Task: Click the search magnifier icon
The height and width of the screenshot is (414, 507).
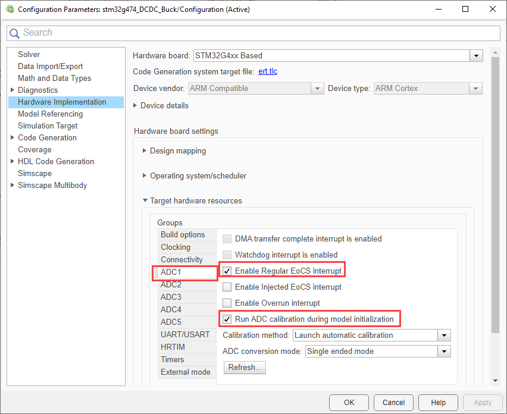Action: (x=14, y=33)
